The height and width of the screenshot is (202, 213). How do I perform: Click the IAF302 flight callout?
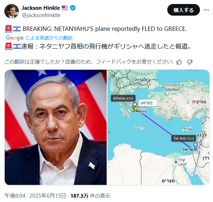[x=147, y=103]
